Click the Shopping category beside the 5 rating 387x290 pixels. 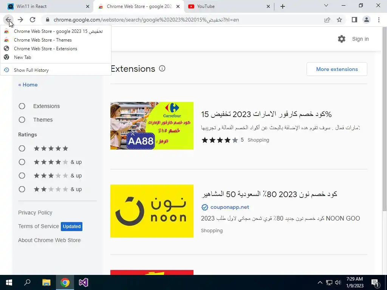[x=259, y=140]
